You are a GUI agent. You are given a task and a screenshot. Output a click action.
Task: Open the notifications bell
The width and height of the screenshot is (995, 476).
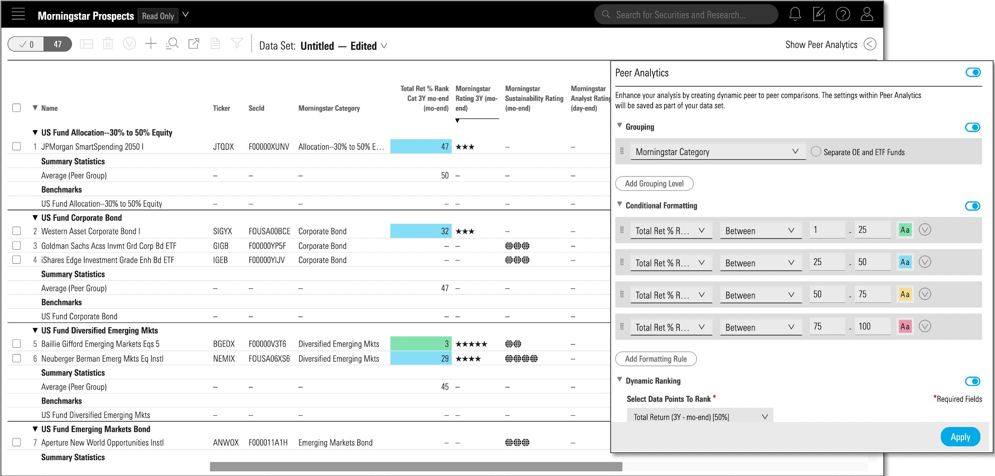tap(795, 14)
